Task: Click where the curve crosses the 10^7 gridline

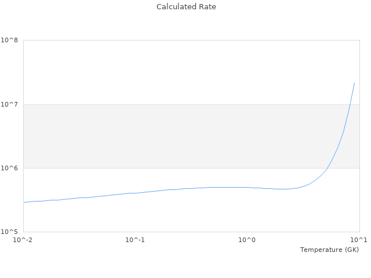Action: click(350, 104)
